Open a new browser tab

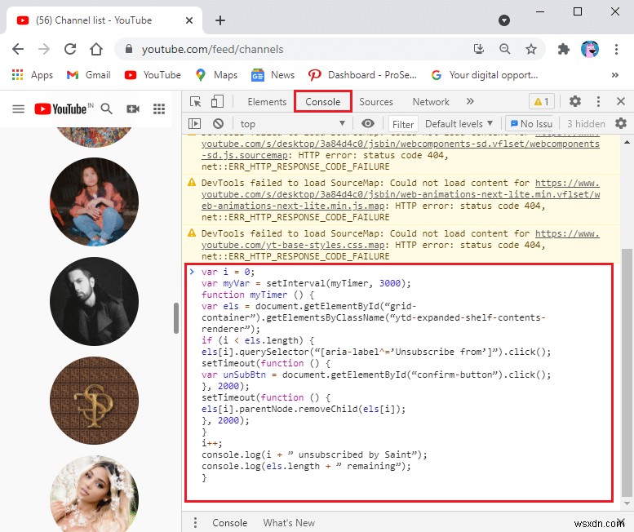pos(220,20)
